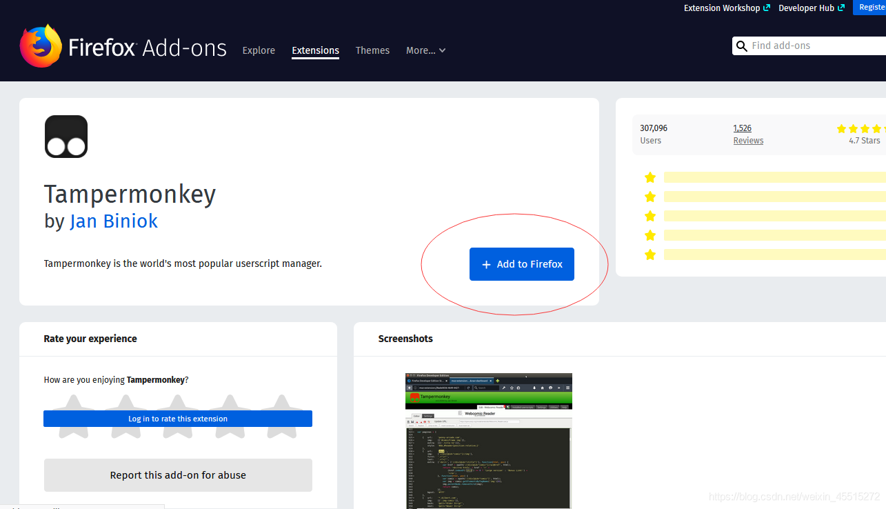The width and height of the screenshot is (886, 509).
Task: Select the fifth rating star
Action: [281, 417]
